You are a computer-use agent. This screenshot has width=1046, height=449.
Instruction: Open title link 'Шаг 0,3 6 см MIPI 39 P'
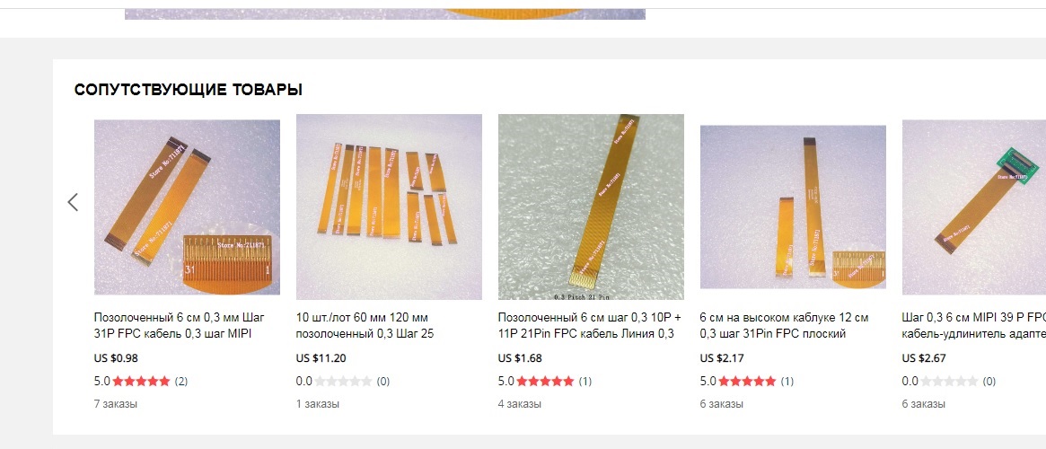(x=974, y=326)
